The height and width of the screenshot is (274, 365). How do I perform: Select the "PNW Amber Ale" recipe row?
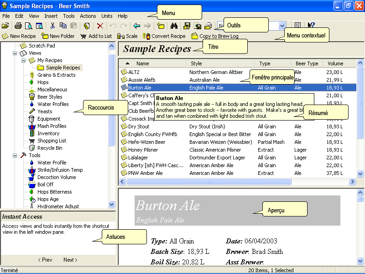(x=237, y=173)
